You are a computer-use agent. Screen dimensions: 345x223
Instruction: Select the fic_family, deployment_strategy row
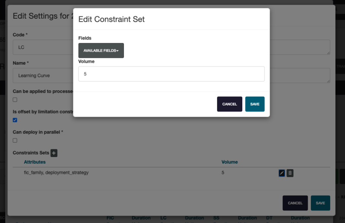click(x=56, y=173)
